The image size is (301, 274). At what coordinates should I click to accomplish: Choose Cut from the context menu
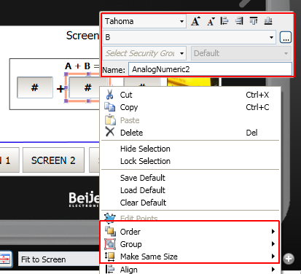pyautogui.click(x=190, y=95)
